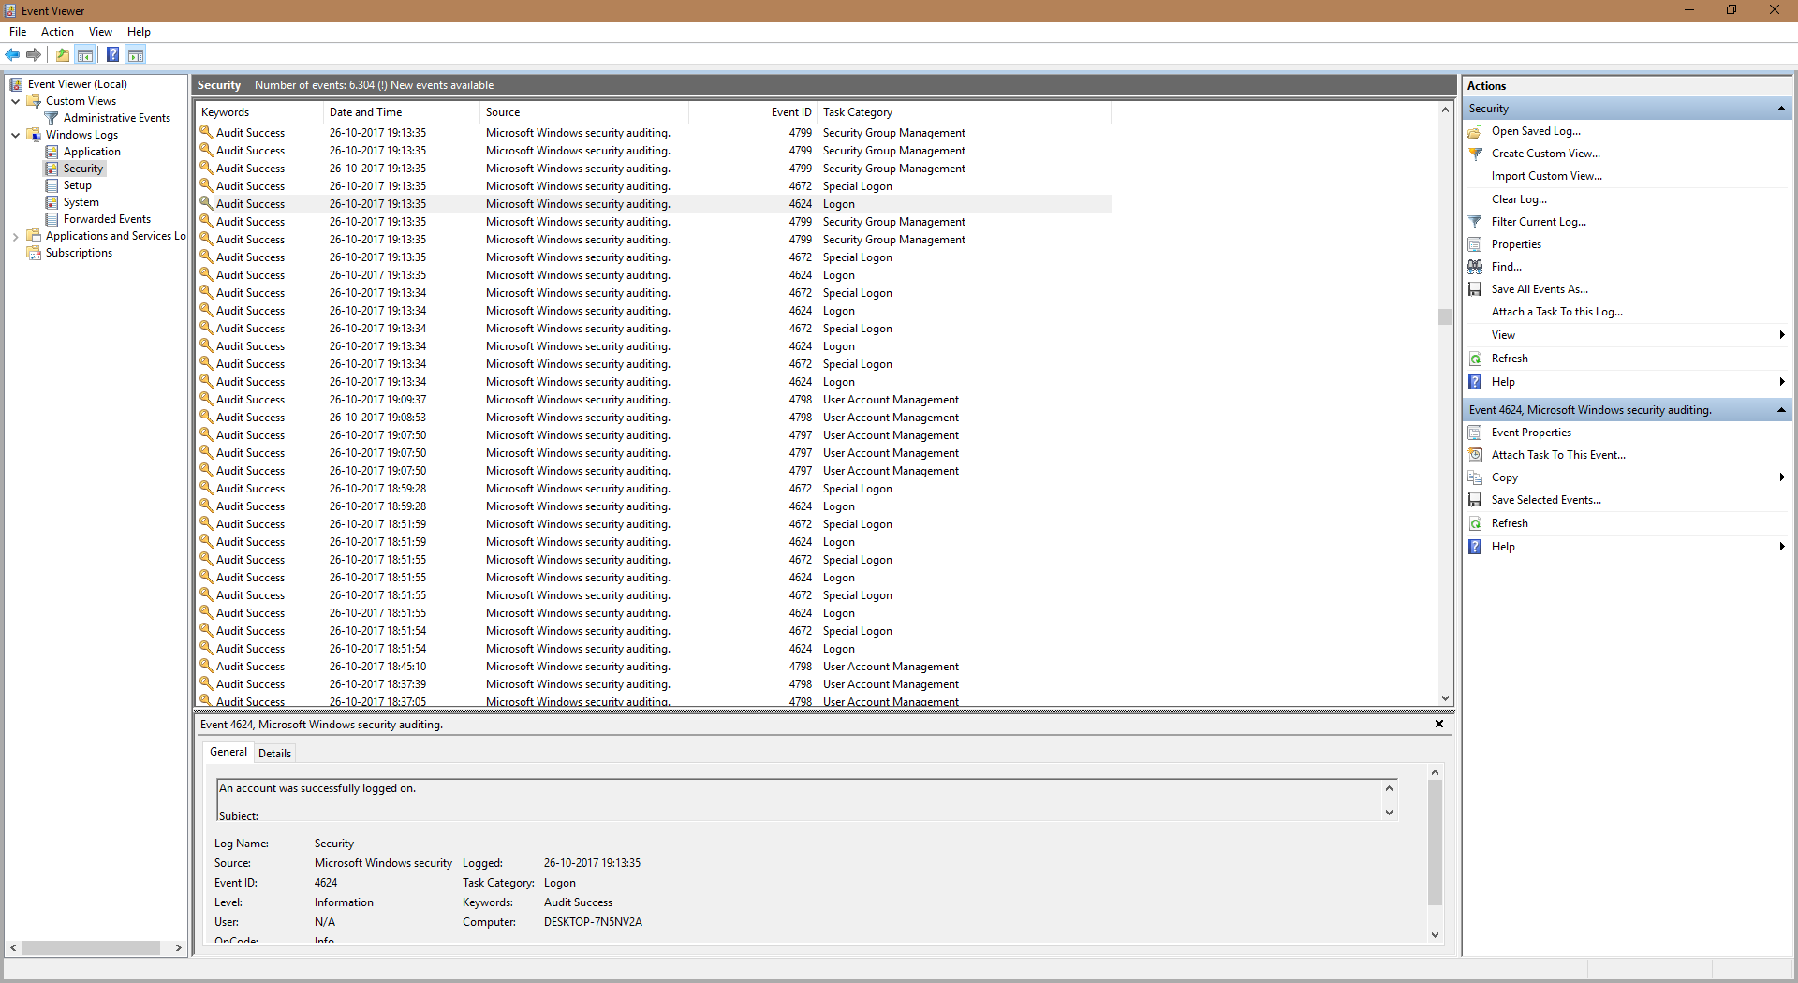This screenshot has width=1798, height=983.
Task: Toggle the console tree visibility toolbar button
Action: coord(85,54)
